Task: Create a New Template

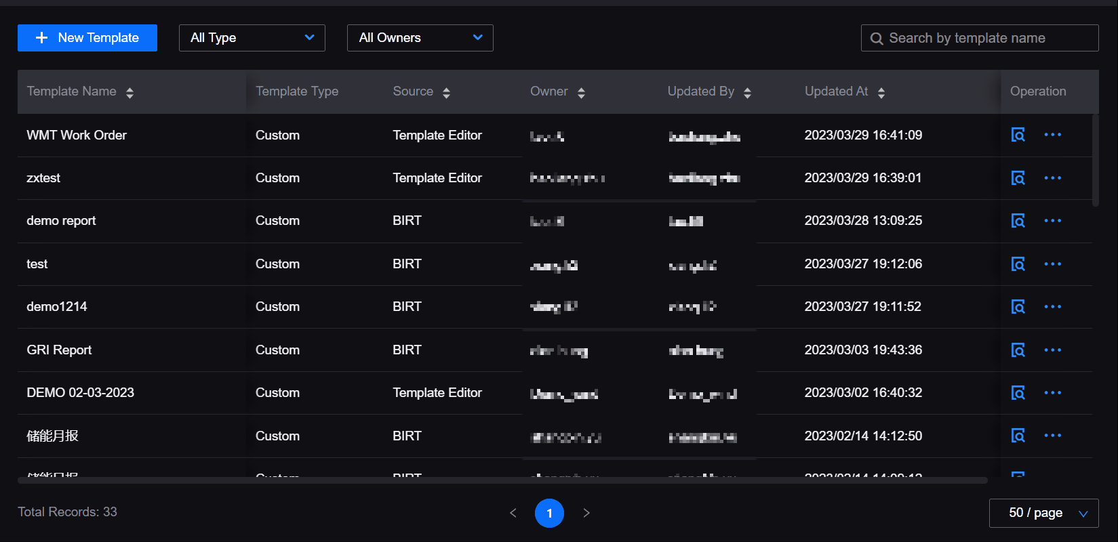Action: point(87,38)
